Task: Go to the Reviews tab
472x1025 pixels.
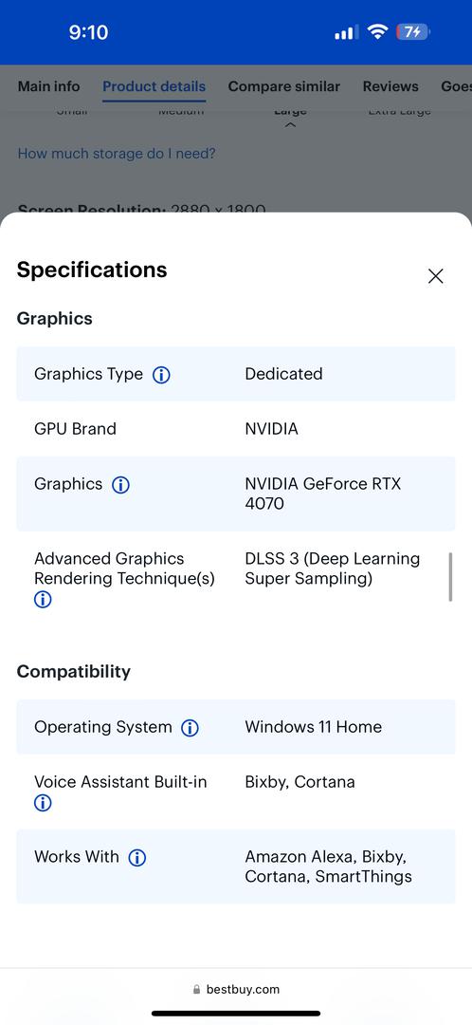Action: point(390,86)
